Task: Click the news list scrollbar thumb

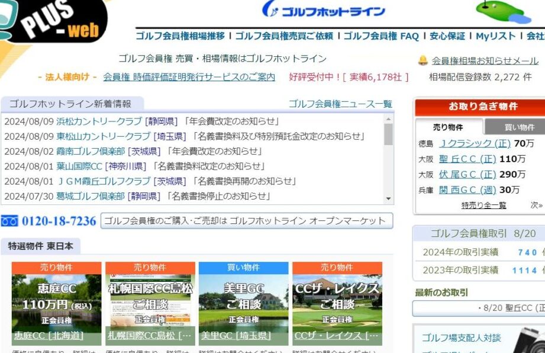Action: 388,134
